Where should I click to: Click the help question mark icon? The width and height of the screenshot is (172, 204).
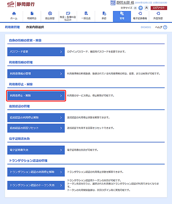165,27
